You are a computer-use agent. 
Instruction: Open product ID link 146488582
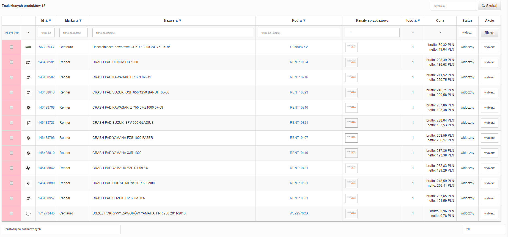[x=46, y=77]
